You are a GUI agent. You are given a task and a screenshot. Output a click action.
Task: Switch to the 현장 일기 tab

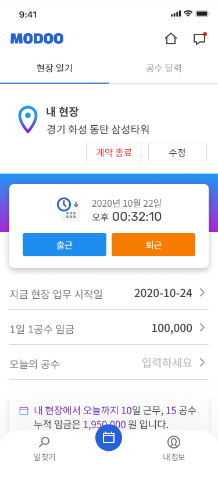click(55, 68)
